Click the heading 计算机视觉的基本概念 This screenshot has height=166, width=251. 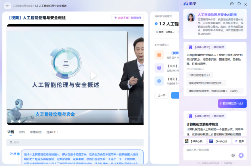(202, 124)
